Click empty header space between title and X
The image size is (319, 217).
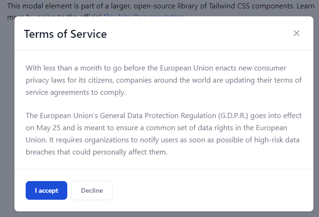pos(199,34)
